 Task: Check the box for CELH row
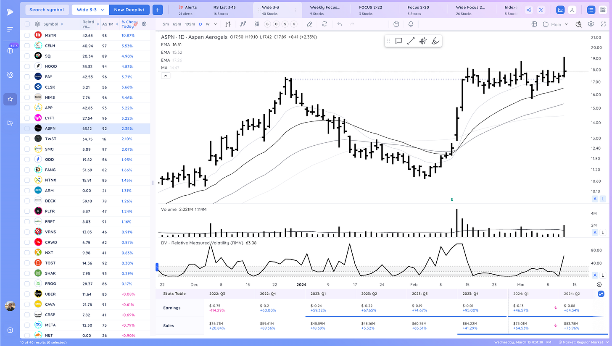click(x=27, y=45)
